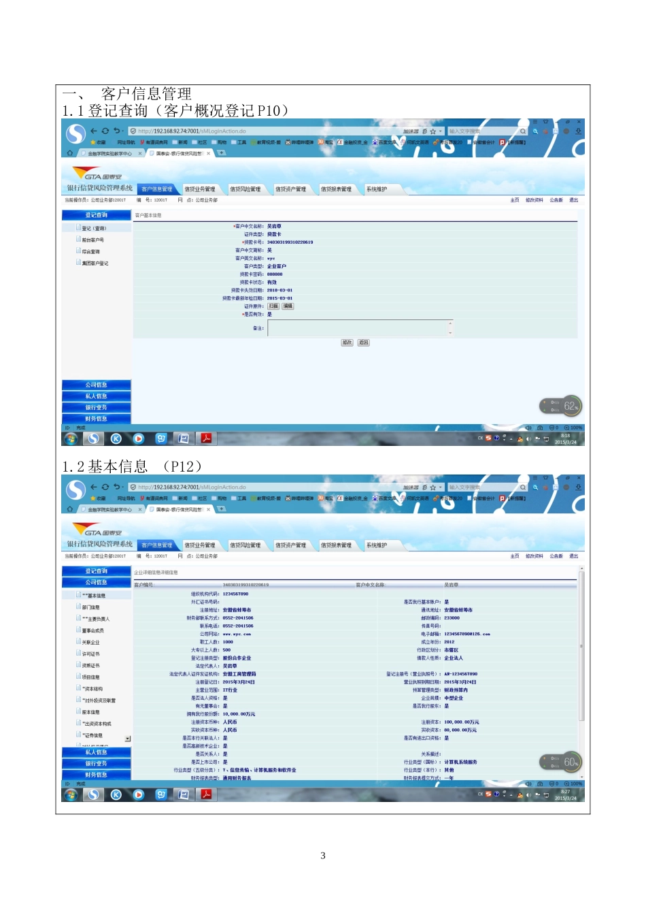The width and height of the screenshot is (646, 915).
Task: Click 修改 button below remarks box
Action: point(347,342)
